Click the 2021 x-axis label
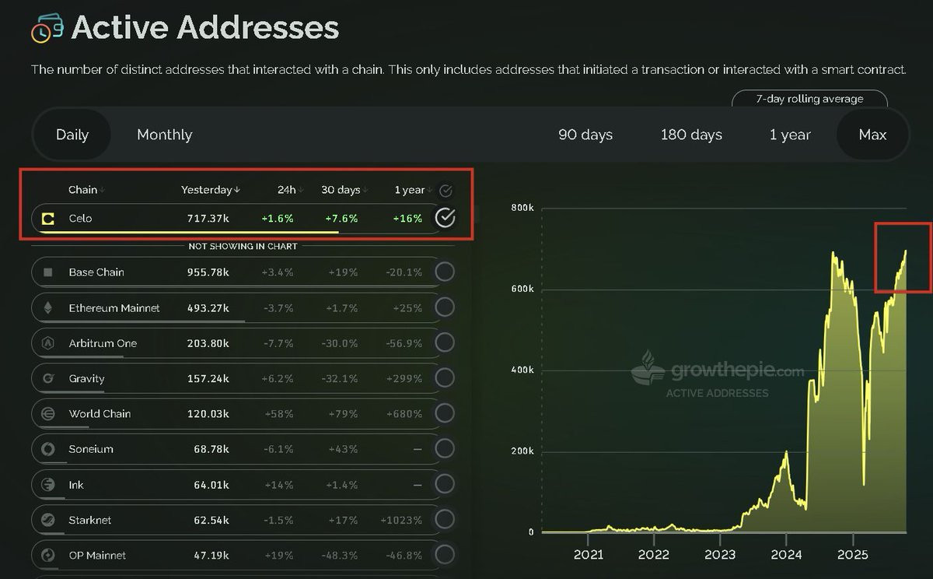 [x=589, y=556]
